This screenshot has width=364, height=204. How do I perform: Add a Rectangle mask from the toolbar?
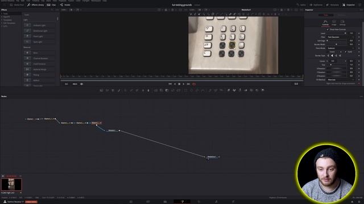[x=186, y=90]
